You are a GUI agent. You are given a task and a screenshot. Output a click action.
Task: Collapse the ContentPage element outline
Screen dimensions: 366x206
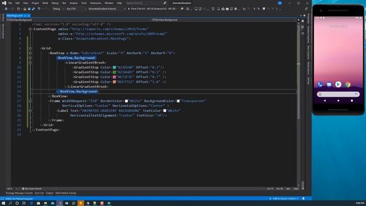30,29
